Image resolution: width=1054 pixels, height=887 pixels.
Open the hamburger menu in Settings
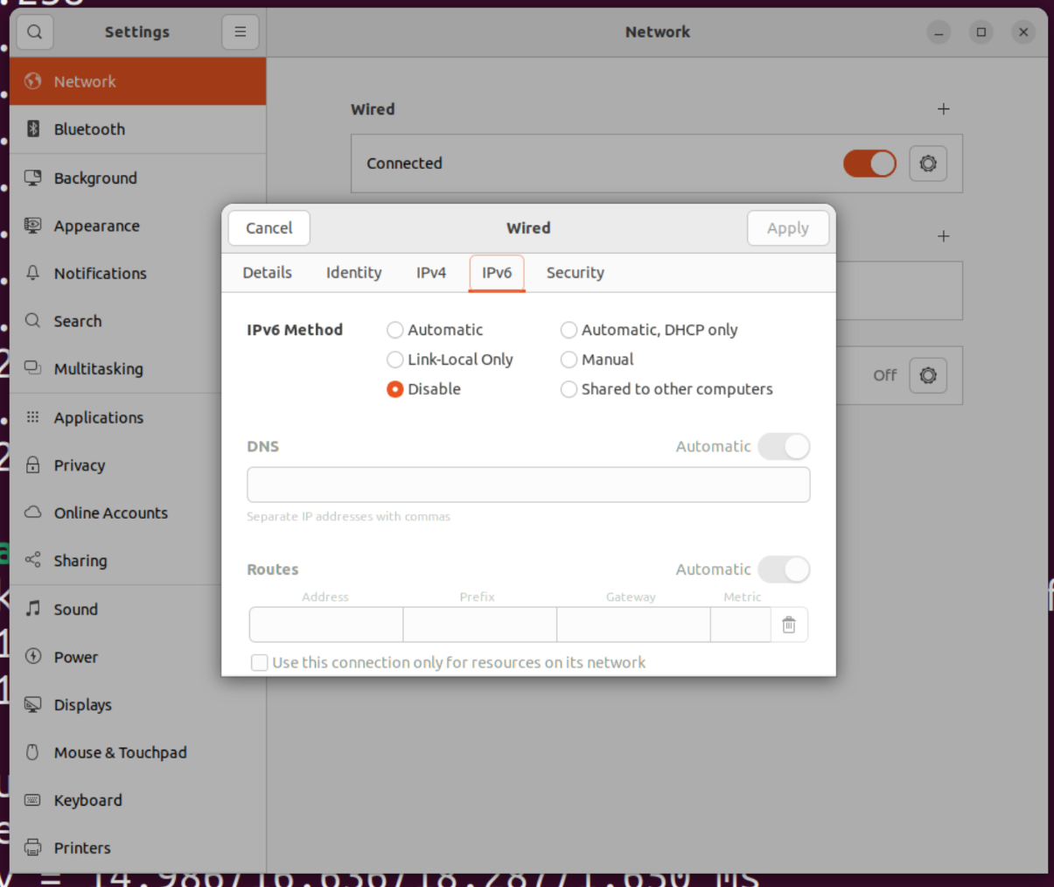(240, 32)
